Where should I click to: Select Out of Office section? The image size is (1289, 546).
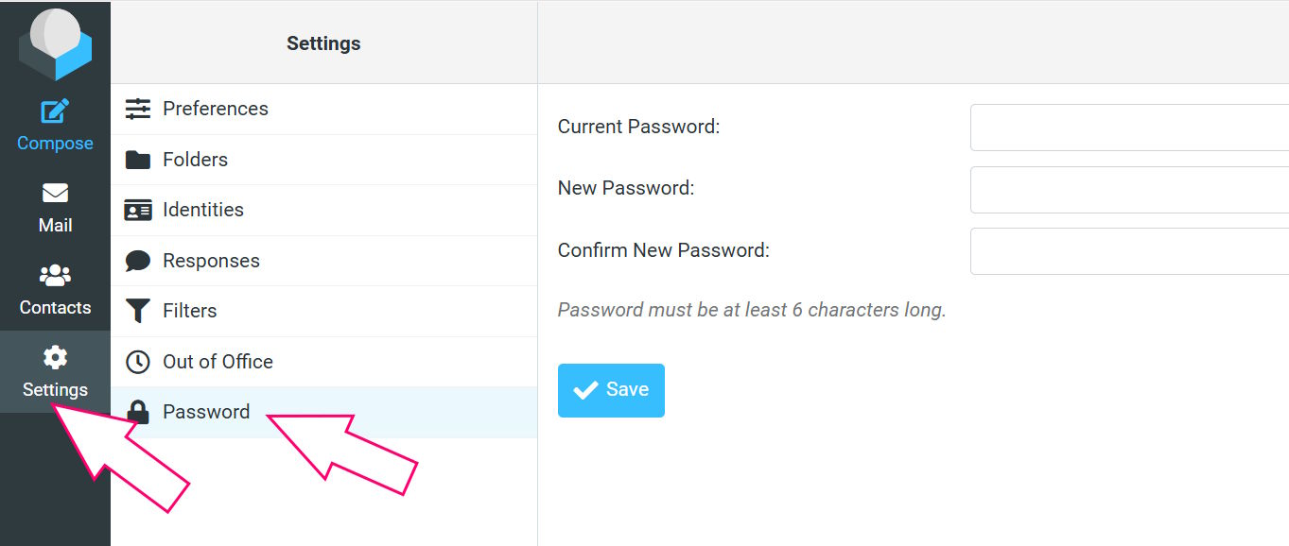[324, 362]
